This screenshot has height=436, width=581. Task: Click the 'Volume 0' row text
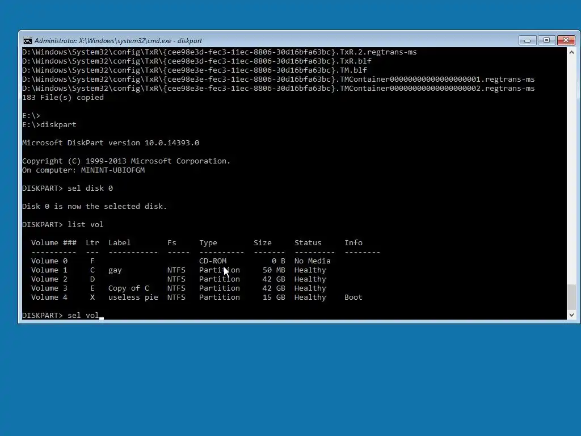(x=181, y=261)
